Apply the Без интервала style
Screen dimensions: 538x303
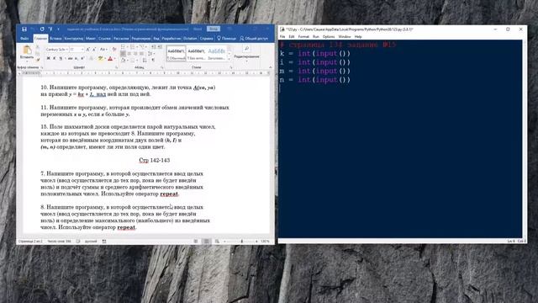[x=196, y=54]
